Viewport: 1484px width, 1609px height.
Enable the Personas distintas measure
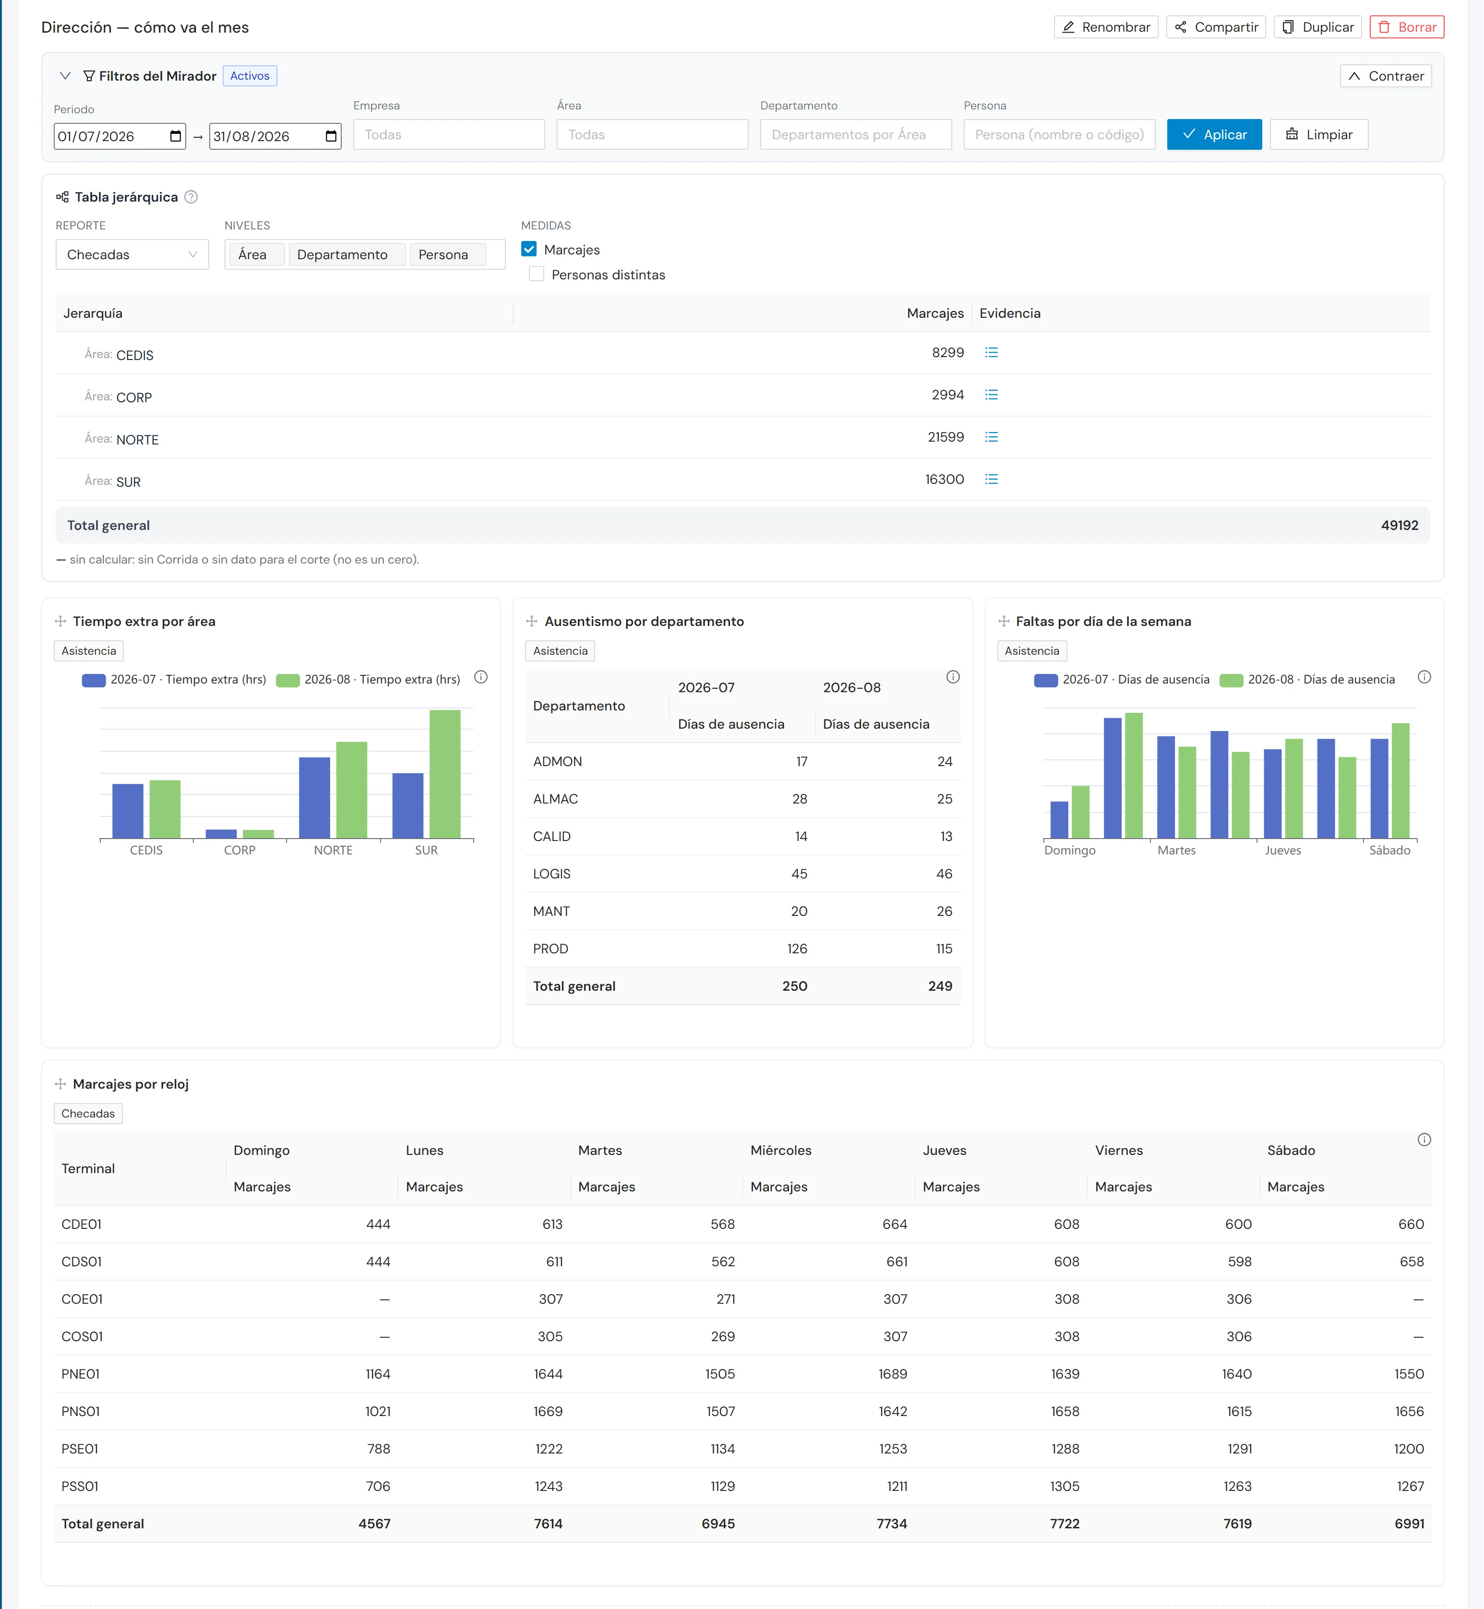[x=537, y=275]
